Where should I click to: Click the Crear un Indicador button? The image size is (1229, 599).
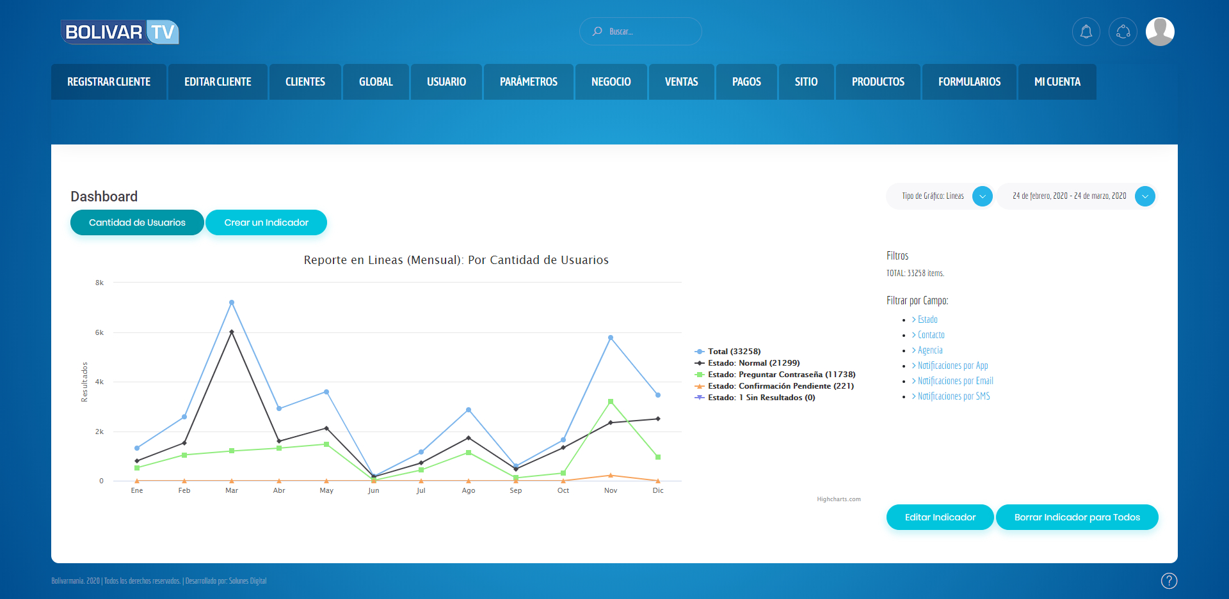tap(266, 222)
